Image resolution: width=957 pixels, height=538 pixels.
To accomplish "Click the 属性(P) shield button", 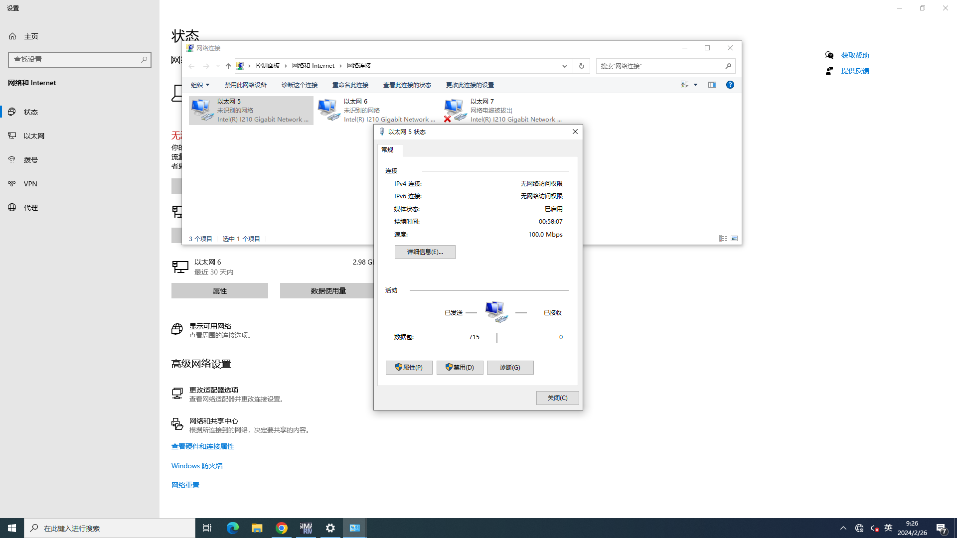I will pos(409,368).
